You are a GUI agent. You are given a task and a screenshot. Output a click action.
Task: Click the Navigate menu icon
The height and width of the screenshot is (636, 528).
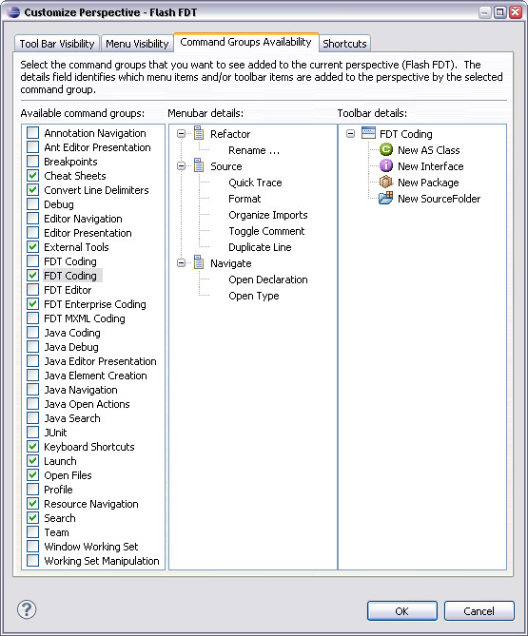point(199,262)
